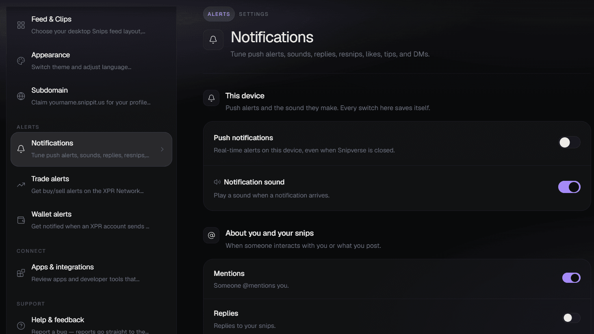The width and height of the screenshot is (594, 334).
Task: Click the 'Notifications' page title
Action: coord(272,37)
